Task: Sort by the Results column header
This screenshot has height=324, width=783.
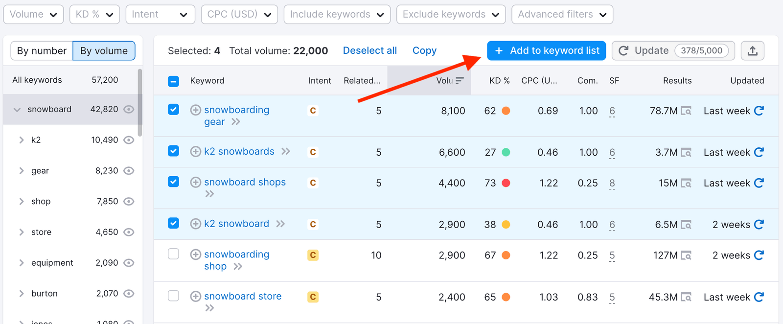Action: pos(677,81)
